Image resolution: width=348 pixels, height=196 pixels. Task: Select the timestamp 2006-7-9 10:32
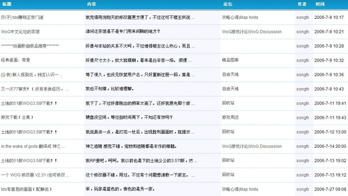click(329, 60)
